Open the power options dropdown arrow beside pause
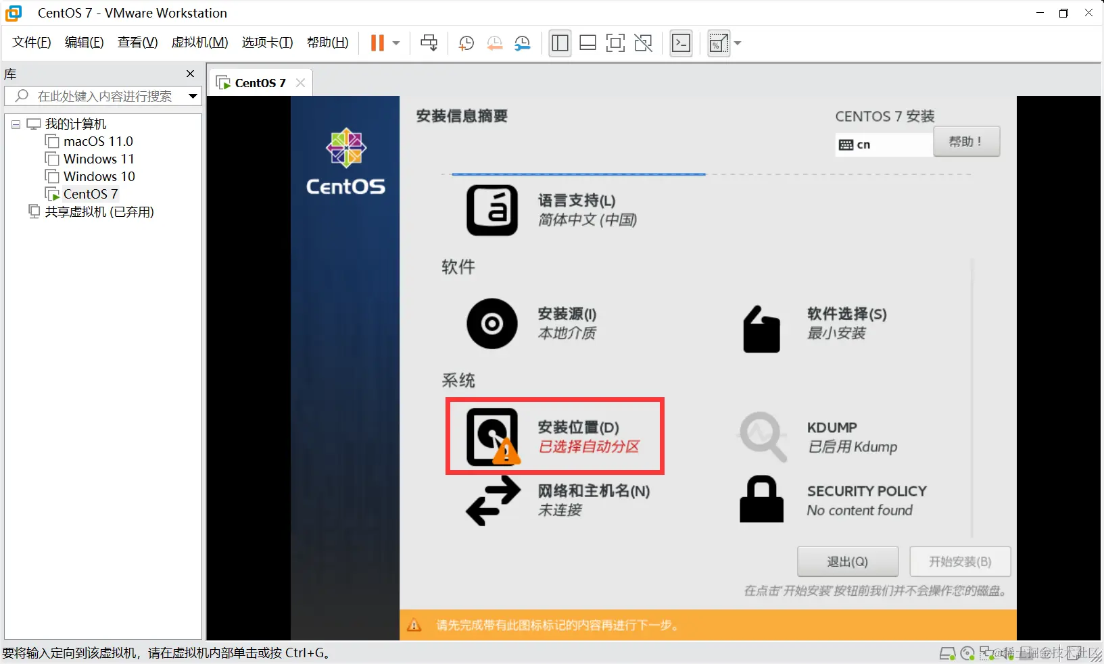Viewport: 1104px width, 664px height. 396,43
